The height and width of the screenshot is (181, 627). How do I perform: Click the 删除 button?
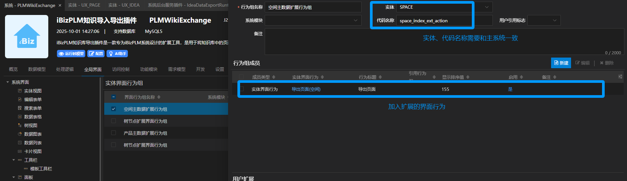[607, 63]
